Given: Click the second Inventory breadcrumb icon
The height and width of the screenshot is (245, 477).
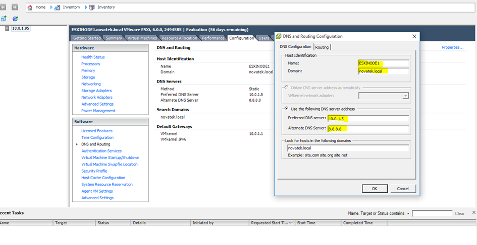Looking at the screenshot, I should click(92, 8).
